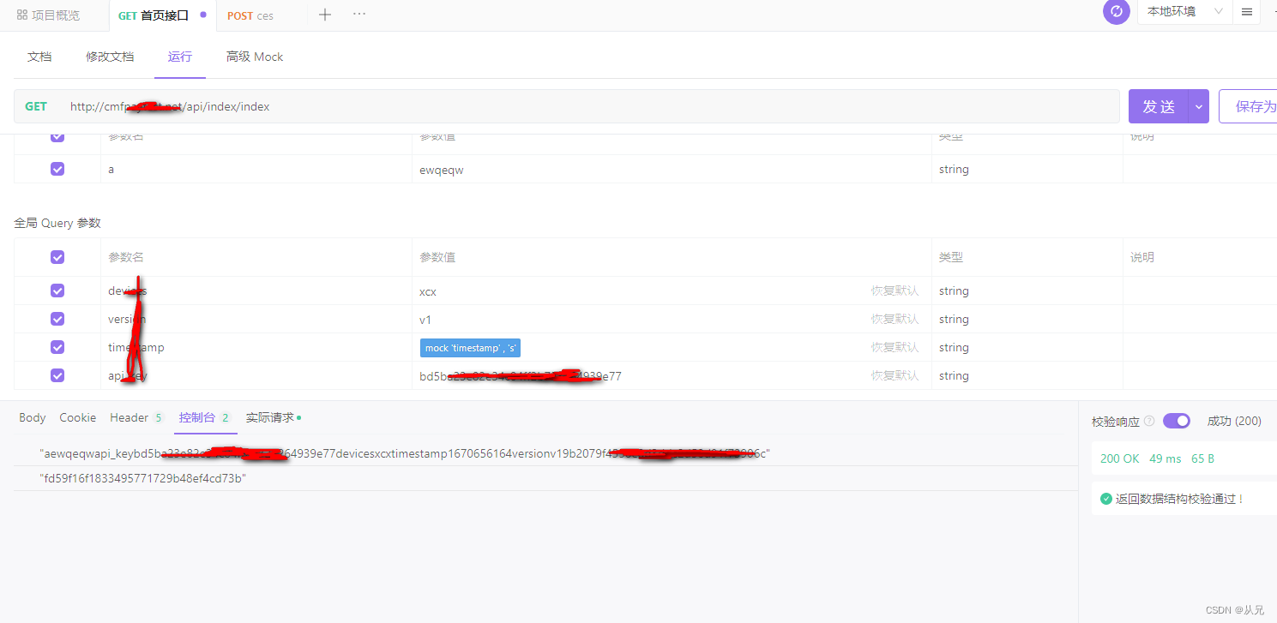The height and width of the screenshot is (623, 1277).
Task: Click the request URL input field
Action: tap(592, 106)
